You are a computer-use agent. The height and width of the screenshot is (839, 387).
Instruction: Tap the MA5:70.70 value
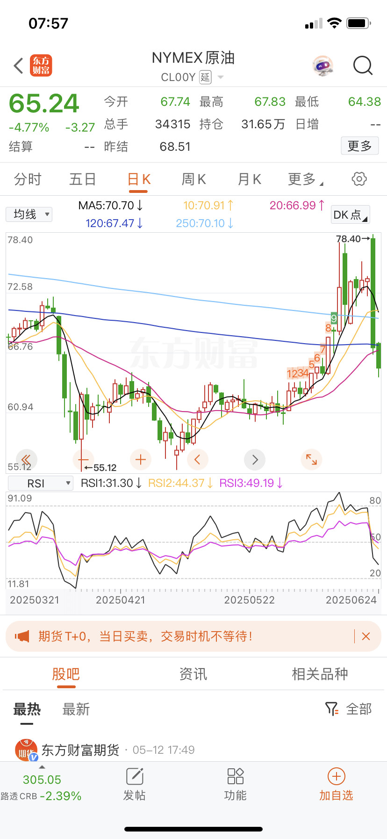pos(110,206)
